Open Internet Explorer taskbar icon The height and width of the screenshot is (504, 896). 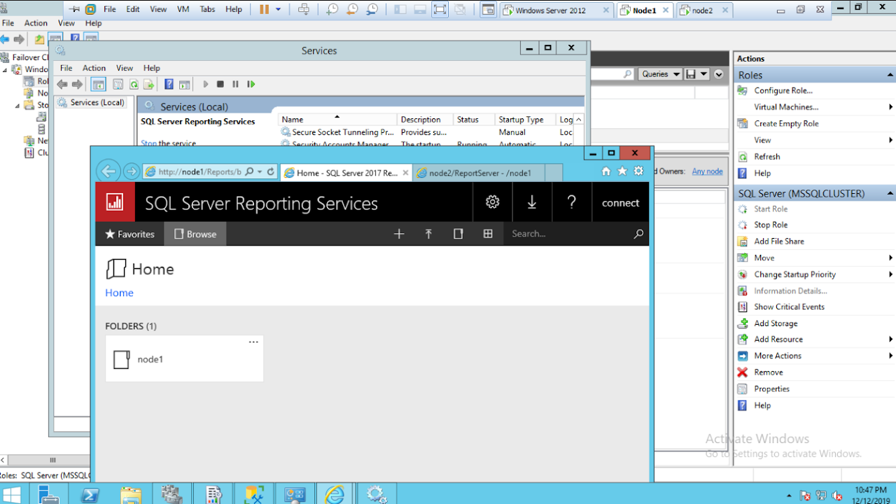pos(335,495)
